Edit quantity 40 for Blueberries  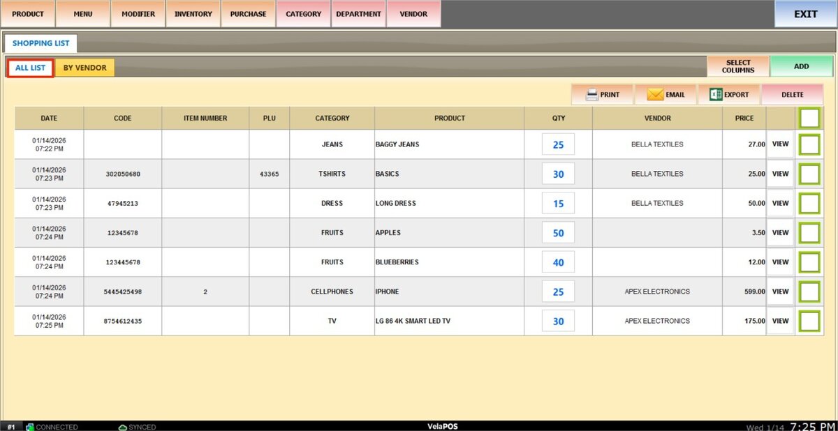(559, 262)
